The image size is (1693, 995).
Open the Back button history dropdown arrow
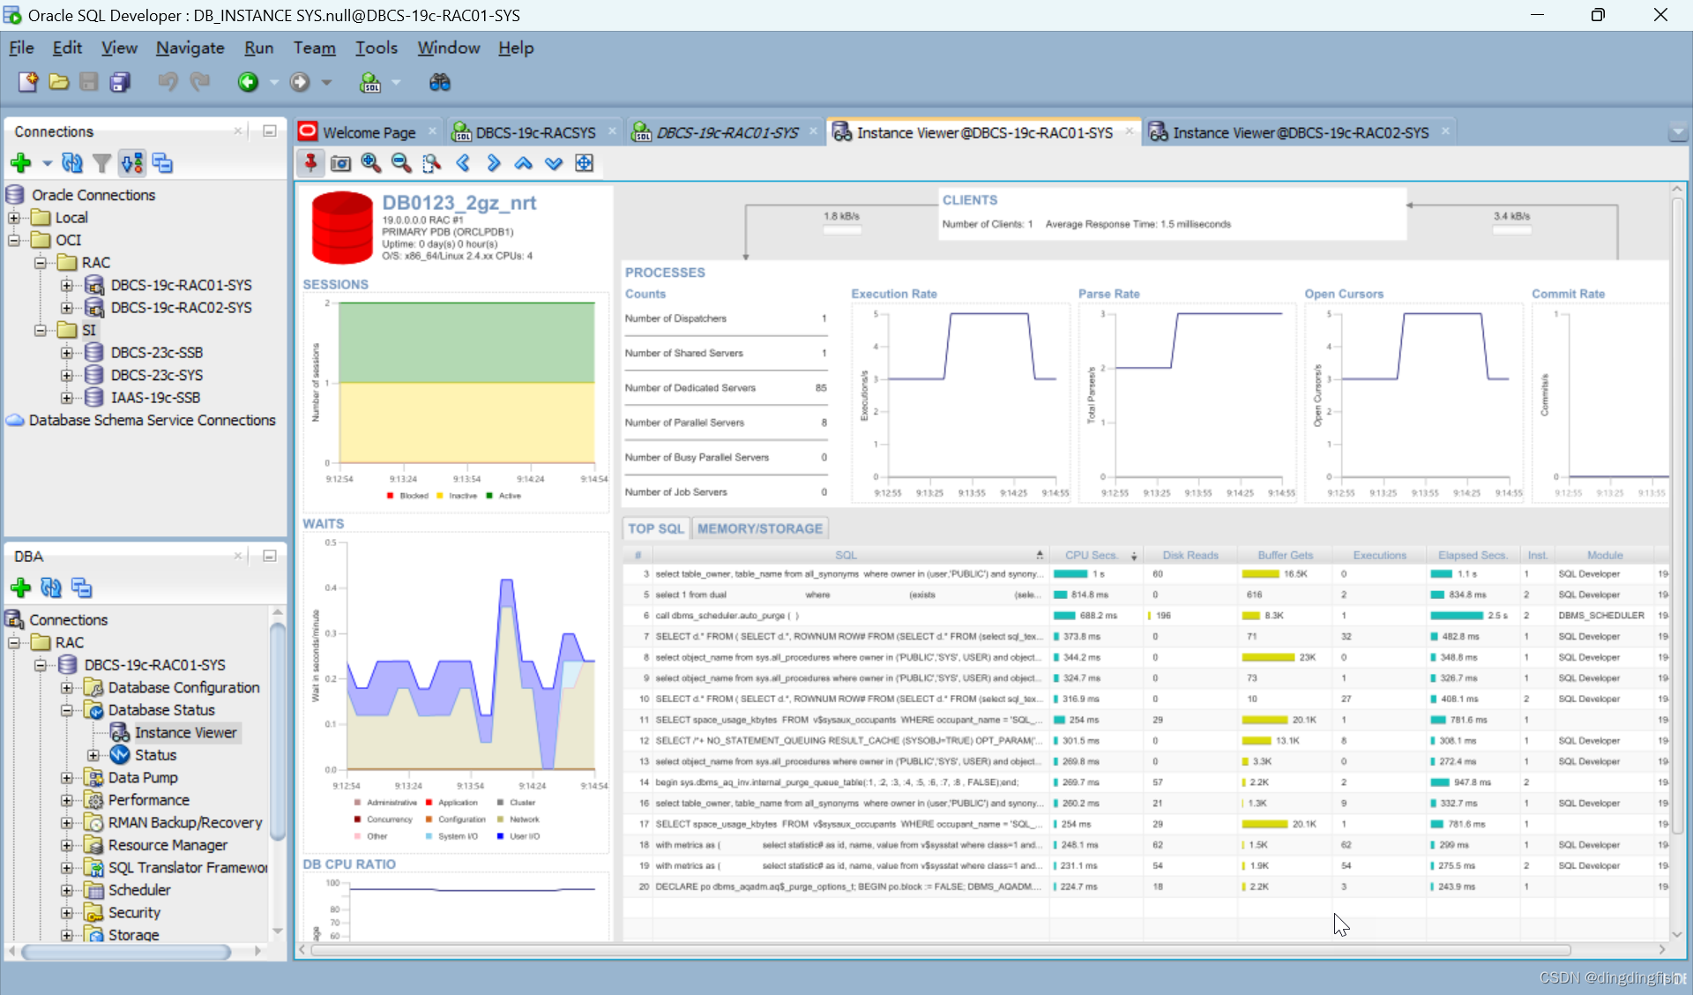(x=273, y=82)
